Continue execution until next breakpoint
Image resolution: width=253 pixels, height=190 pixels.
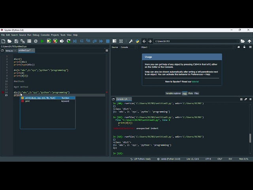(x=101, y=41)
